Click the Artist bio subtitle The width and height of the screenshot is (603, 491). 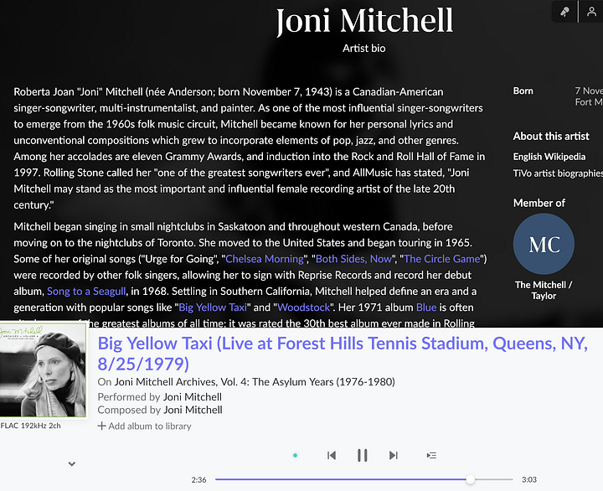tap(364, 49)
